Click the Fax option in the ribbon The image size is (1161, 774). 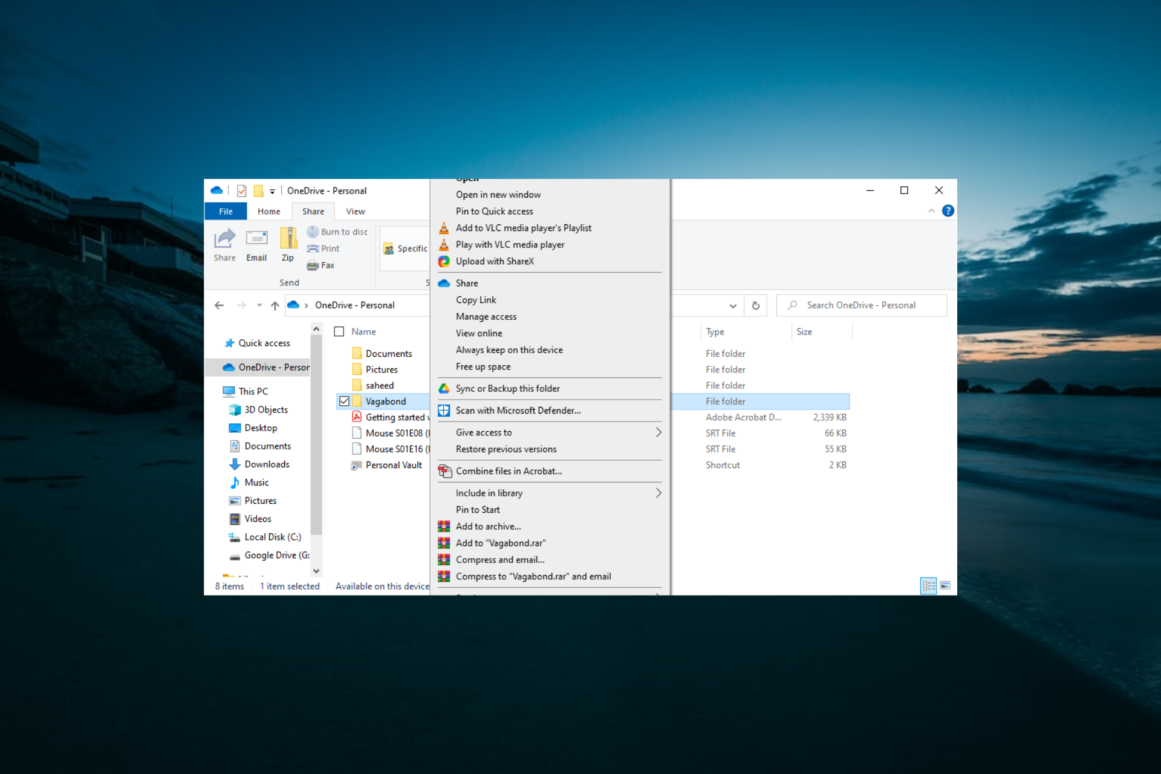click(x=321, y=265)
